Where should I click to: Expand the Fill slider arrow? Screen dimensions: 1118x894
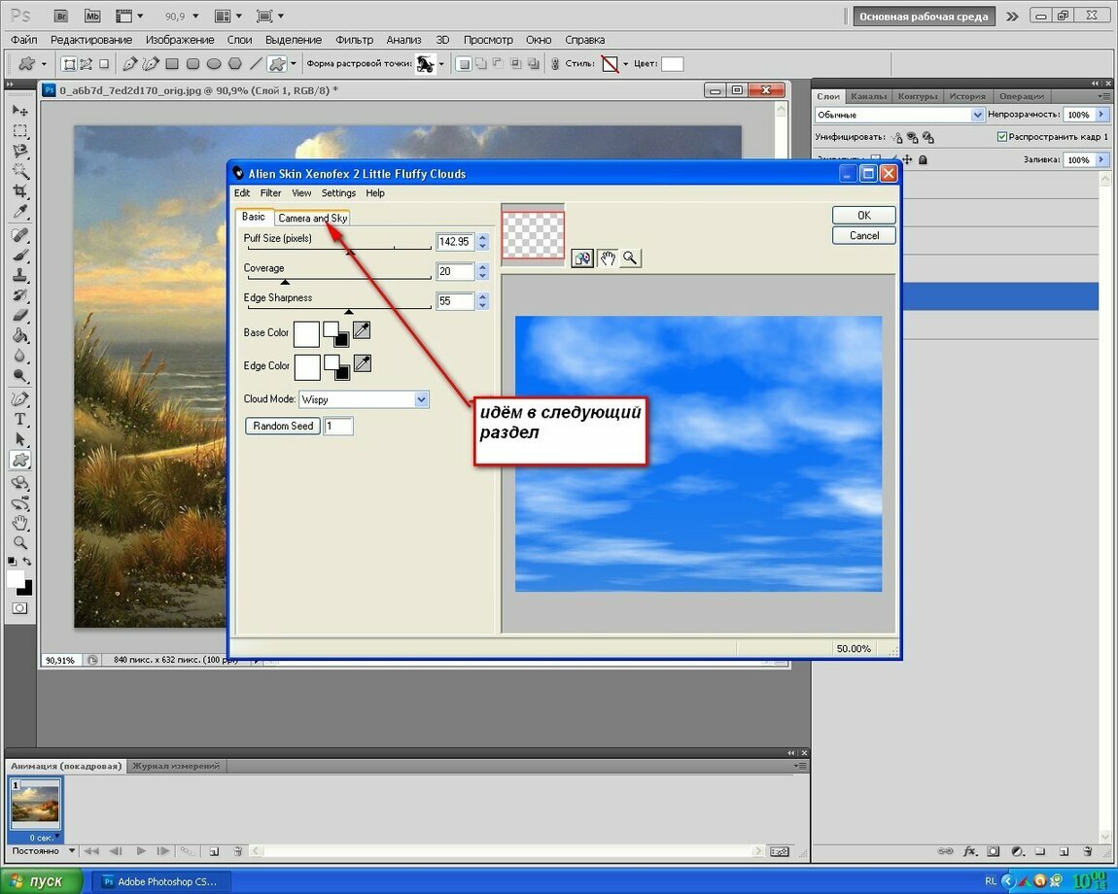click(1101, 159)
